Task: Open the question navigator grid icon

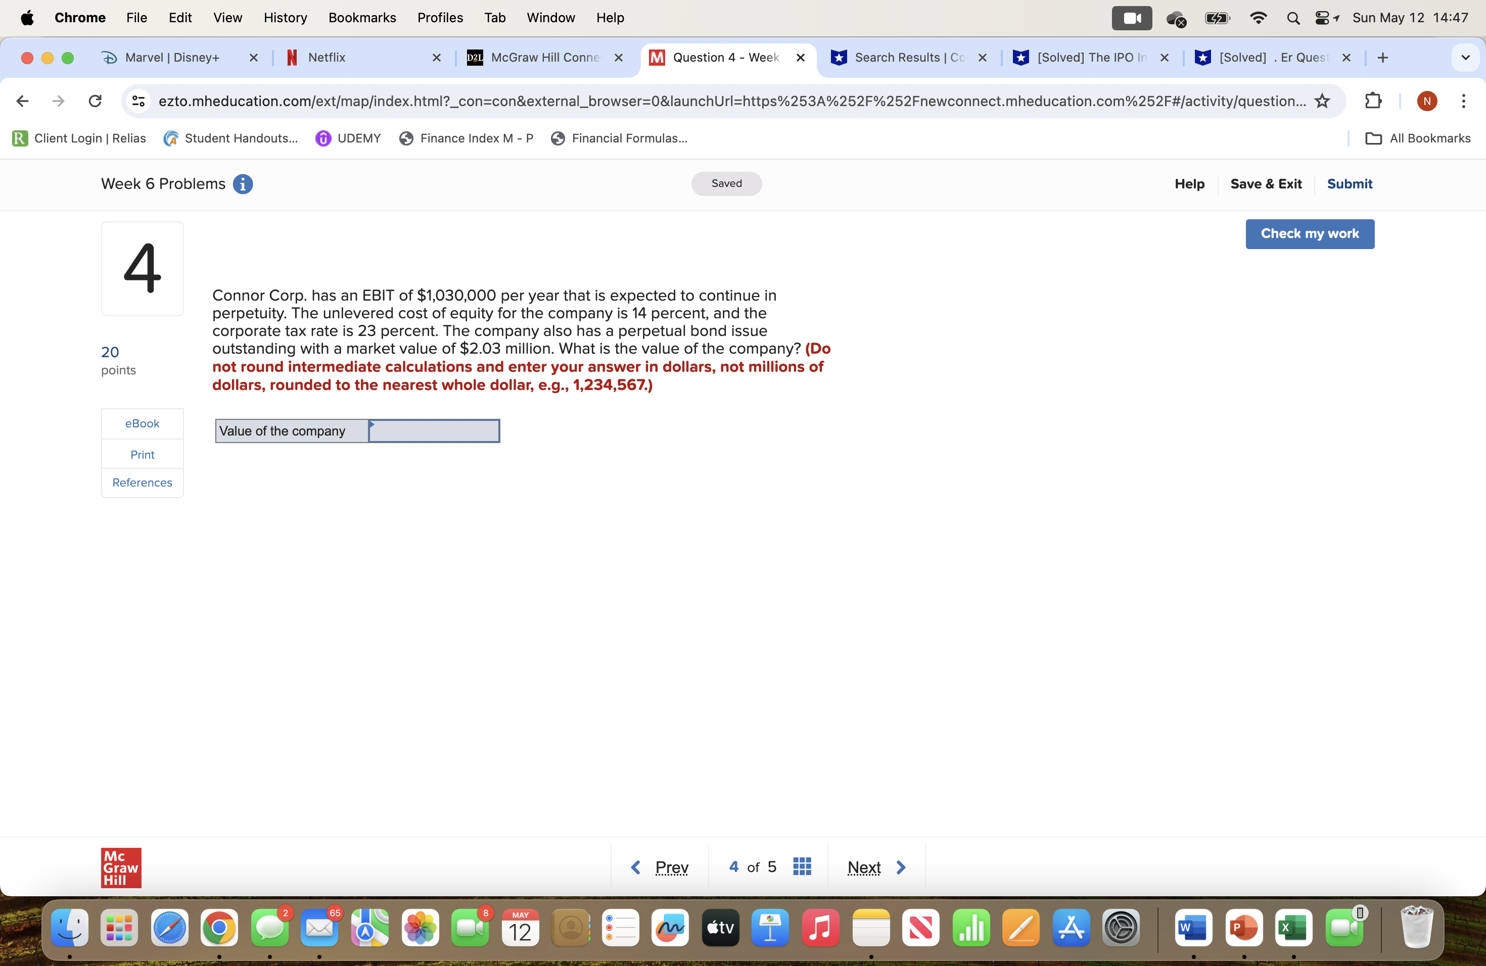Action: (802, 866)
